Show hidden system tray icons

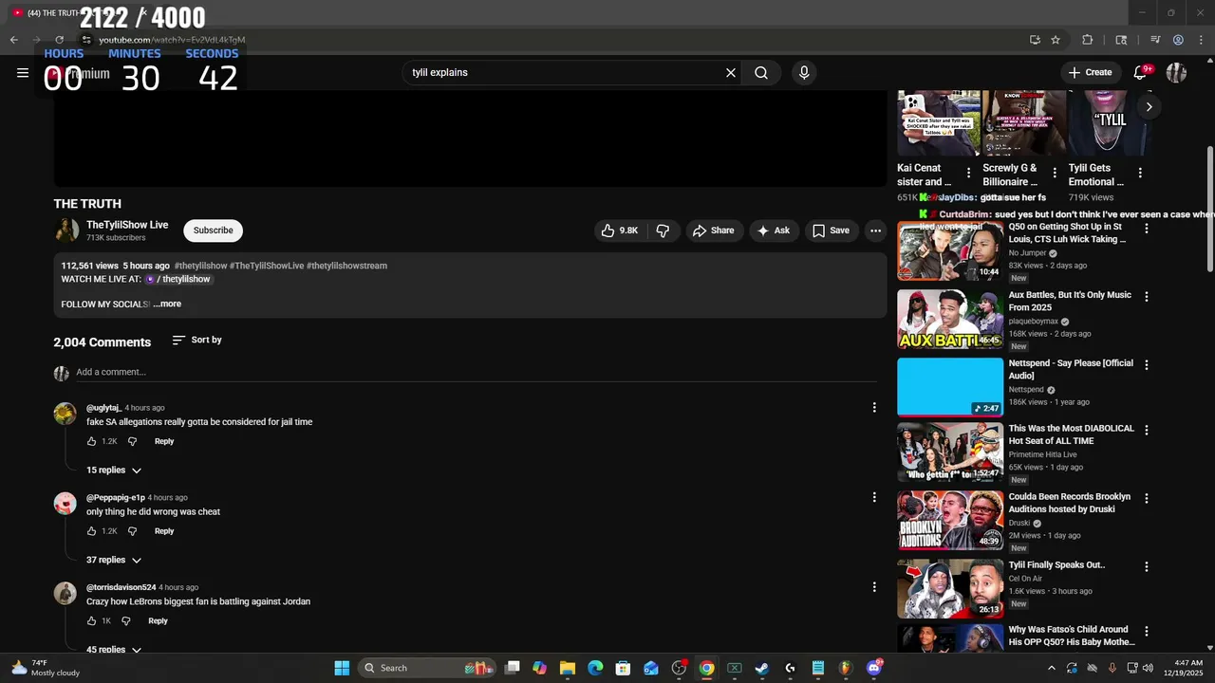click(x=1051, y=668)
